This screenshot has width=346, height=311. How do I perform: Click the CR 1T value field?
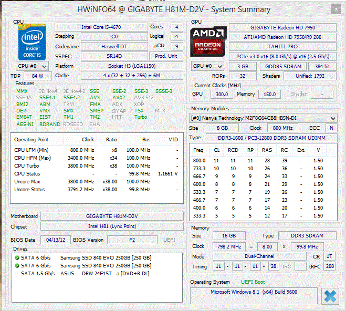329,256
